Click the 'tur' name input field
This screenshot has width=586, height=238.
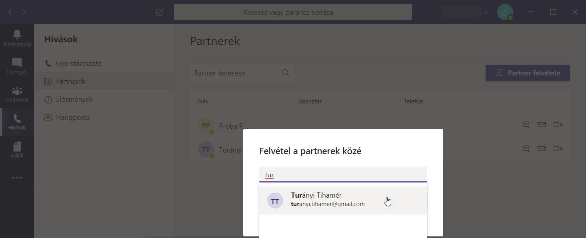point(343,175)
